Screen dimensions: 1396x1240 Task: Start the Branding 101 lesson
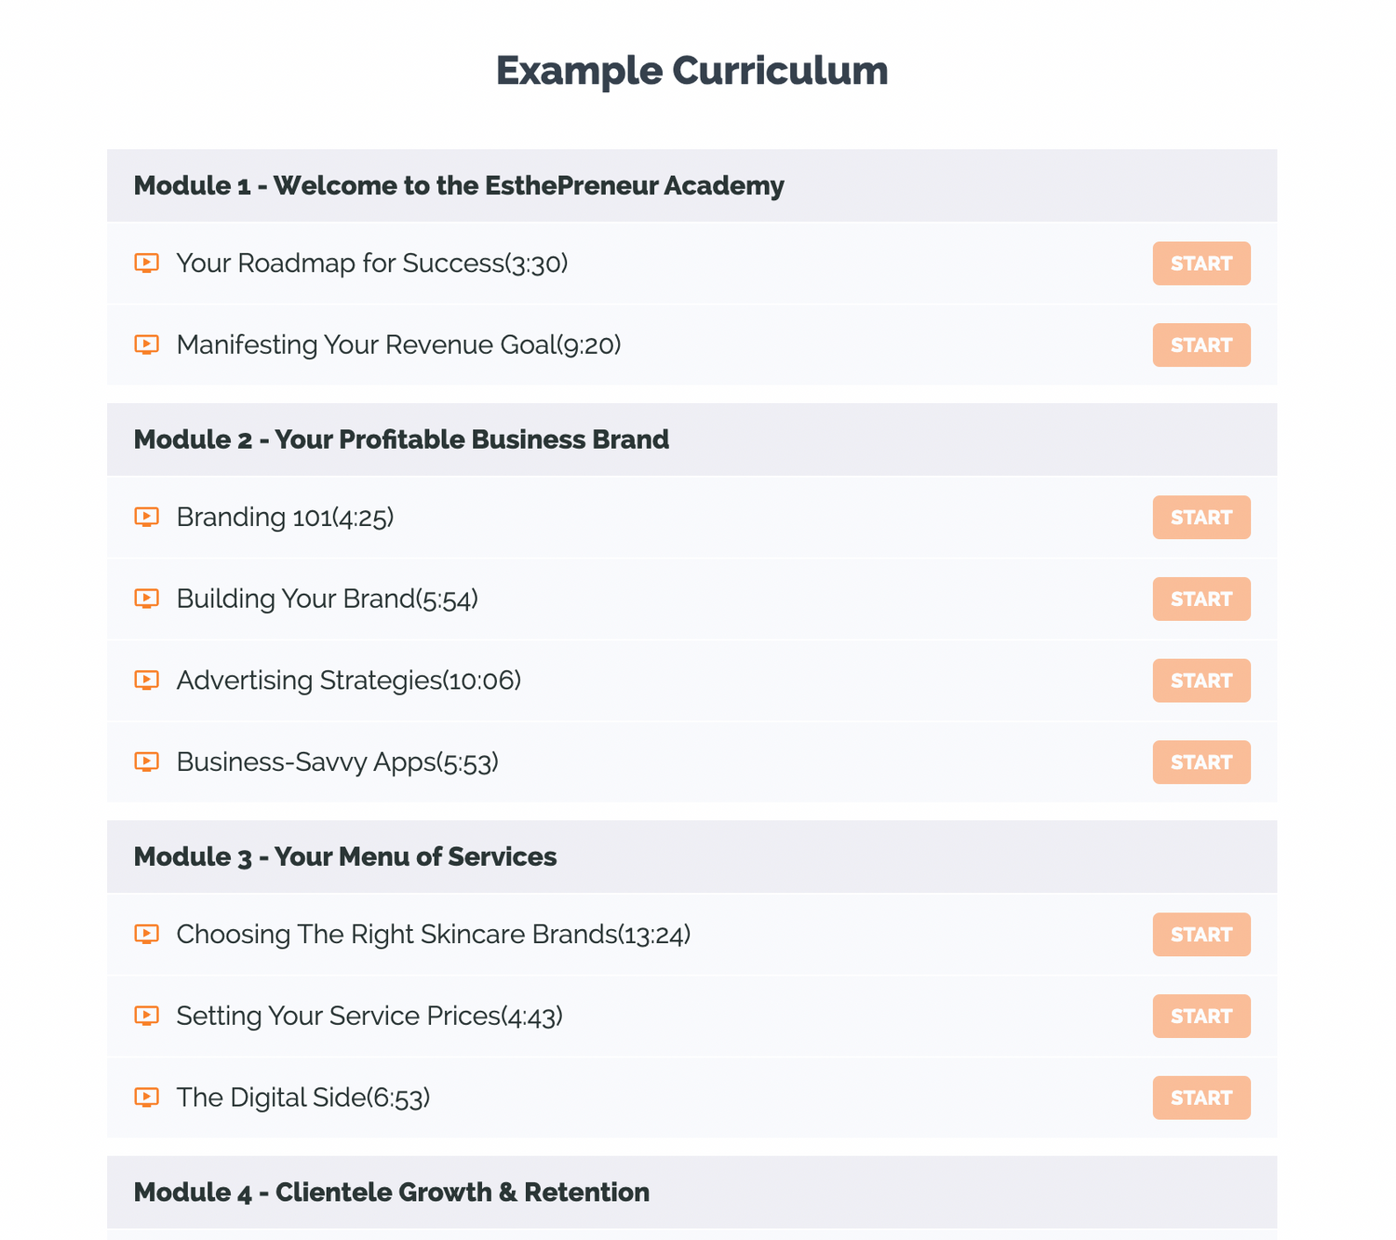point(1201,518)
